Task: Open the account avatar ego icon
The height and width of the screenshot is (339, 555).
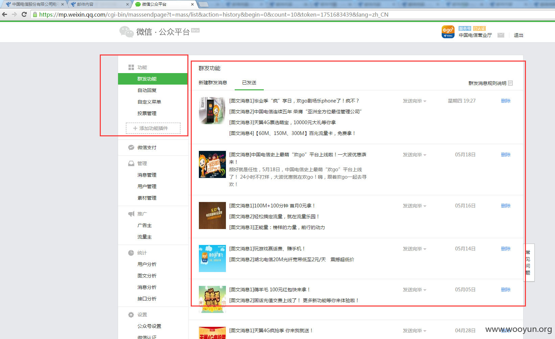Action: [x=448, y=32]
